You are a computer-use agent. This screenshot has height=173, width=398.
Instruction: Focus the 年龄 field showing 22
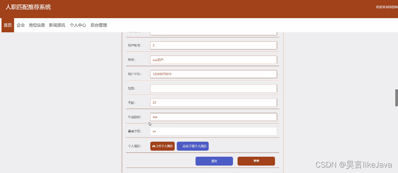pos(214,103)
